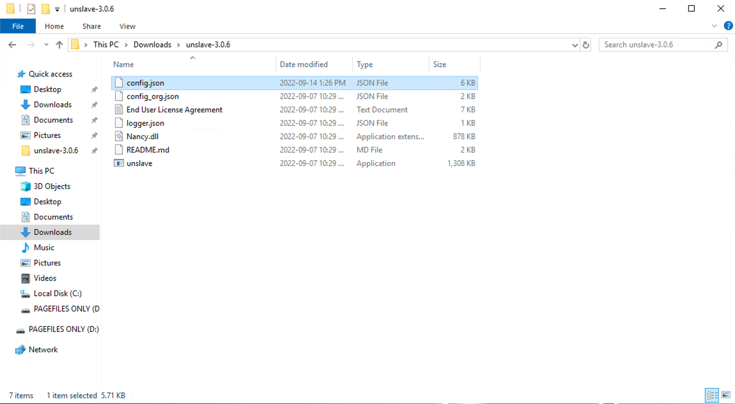Open Local Disk (C:)
Screen dimensions: 735x404
(57, 294)
